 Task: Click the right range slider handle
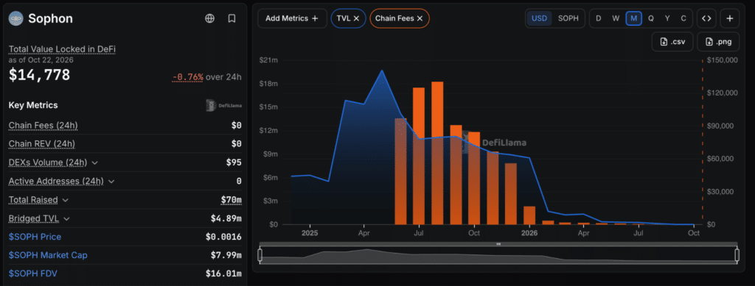tap(737, 254)
